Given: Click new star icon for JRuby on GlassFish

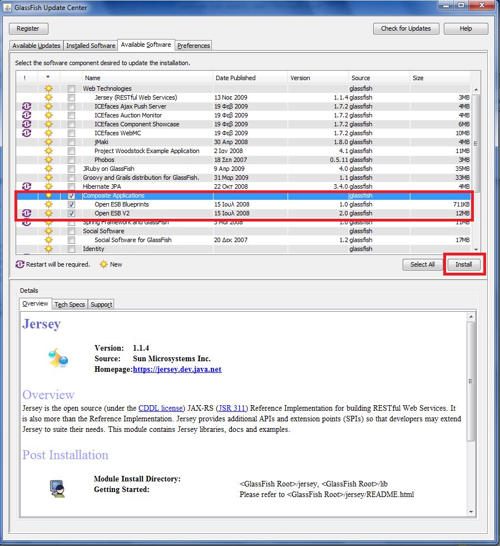Looking at the screenshot, I should pos(48,169).
